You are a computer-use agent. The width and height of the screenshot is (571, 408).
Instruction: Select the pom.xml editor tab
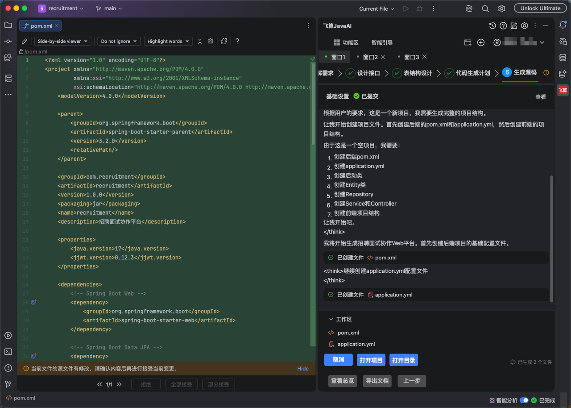[40, 26]
